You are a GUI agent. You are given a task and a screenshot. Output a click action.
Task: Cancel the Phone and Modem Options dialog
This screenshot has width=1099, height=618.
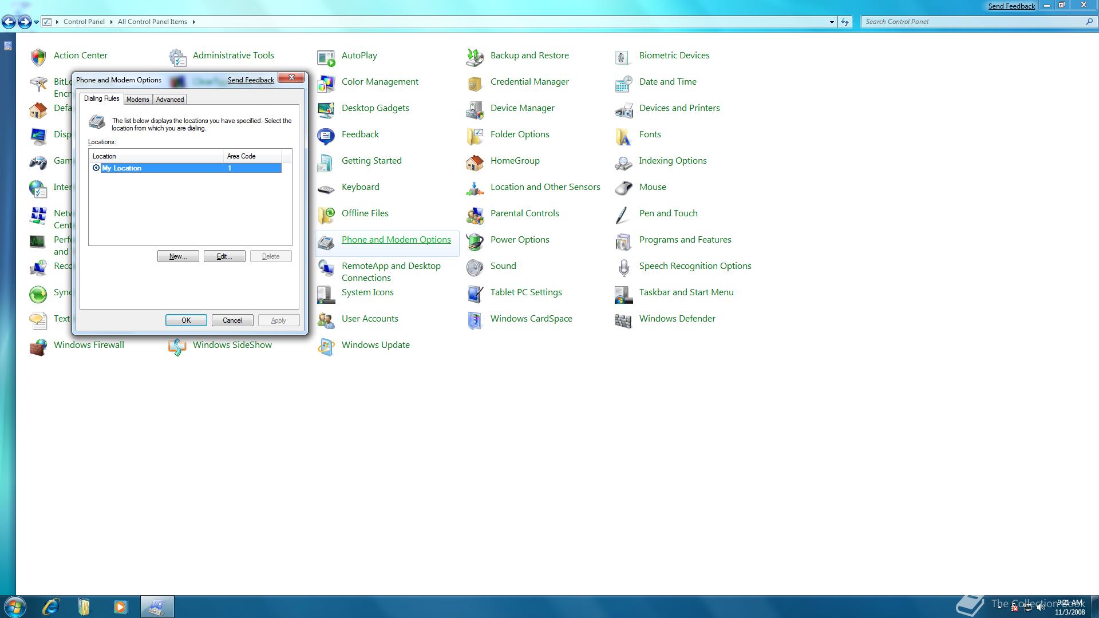(x=232, y=320)
